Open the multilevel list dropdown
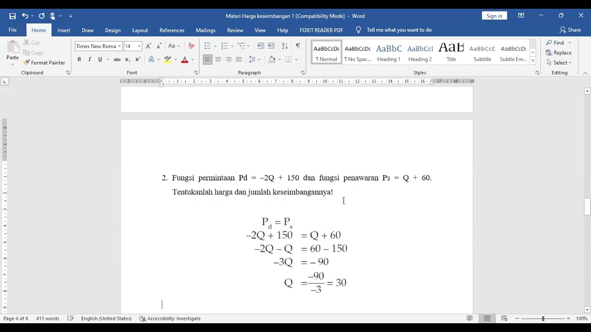This screenshot has height=332, width=591. click(x=243, y=46)
